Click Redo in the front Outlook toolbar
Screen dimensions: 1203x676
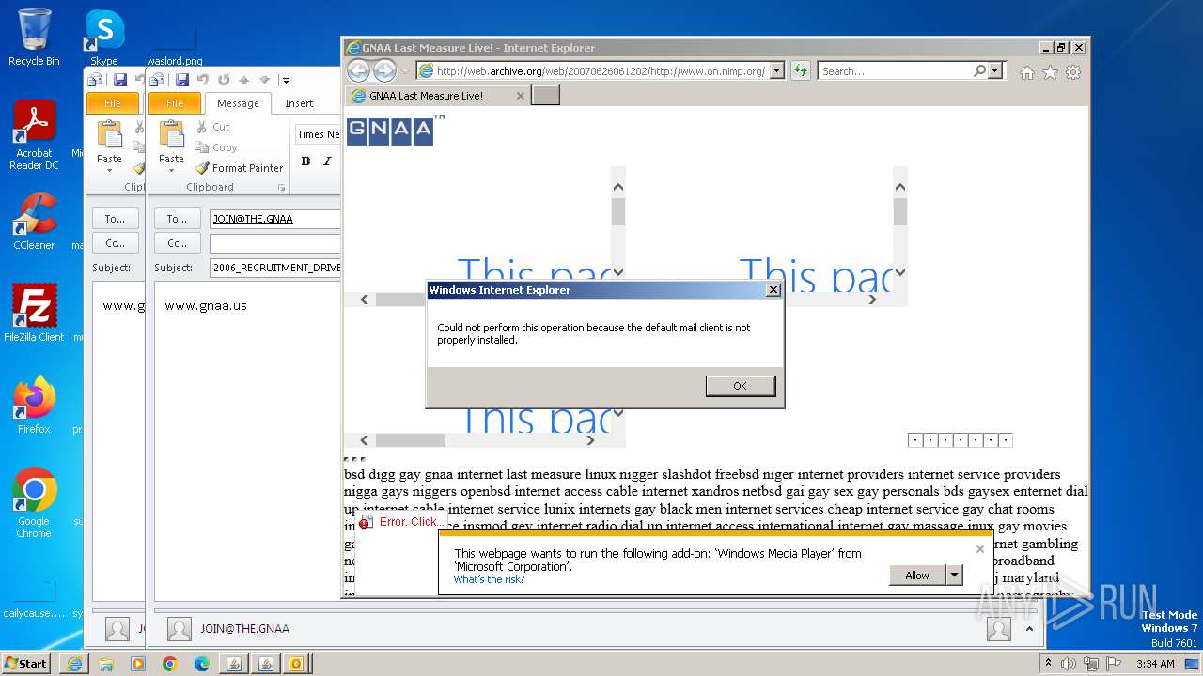223,80
